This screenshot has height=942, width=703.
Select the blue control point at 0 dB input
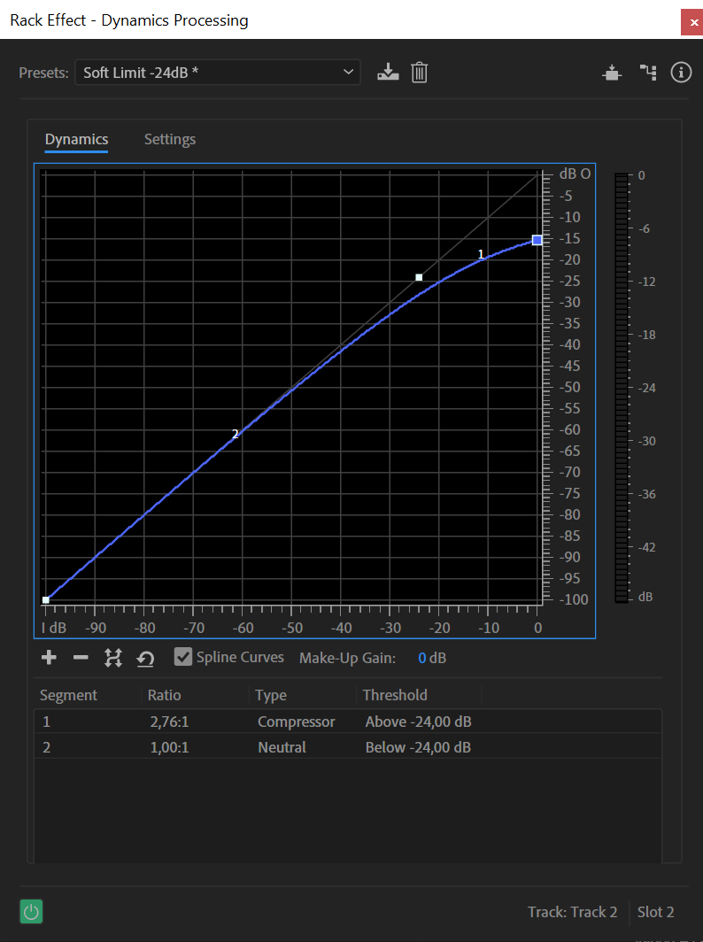537,240
